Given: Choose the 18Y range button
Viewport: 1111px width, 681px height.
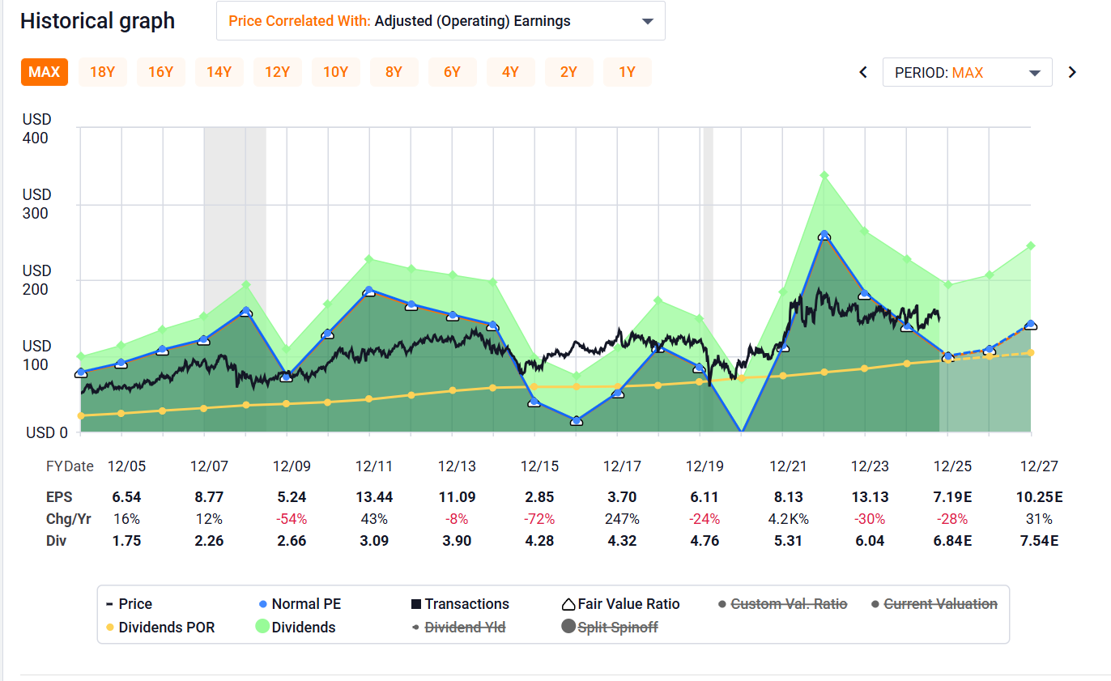Looking at the screenshot, I should pos(102,72).
